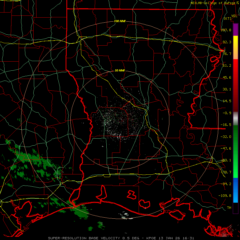This screenshot has height=240, width=240.
Task: Click the TH label on the legend
Action: pyautogui.click(x=229, y=207)
